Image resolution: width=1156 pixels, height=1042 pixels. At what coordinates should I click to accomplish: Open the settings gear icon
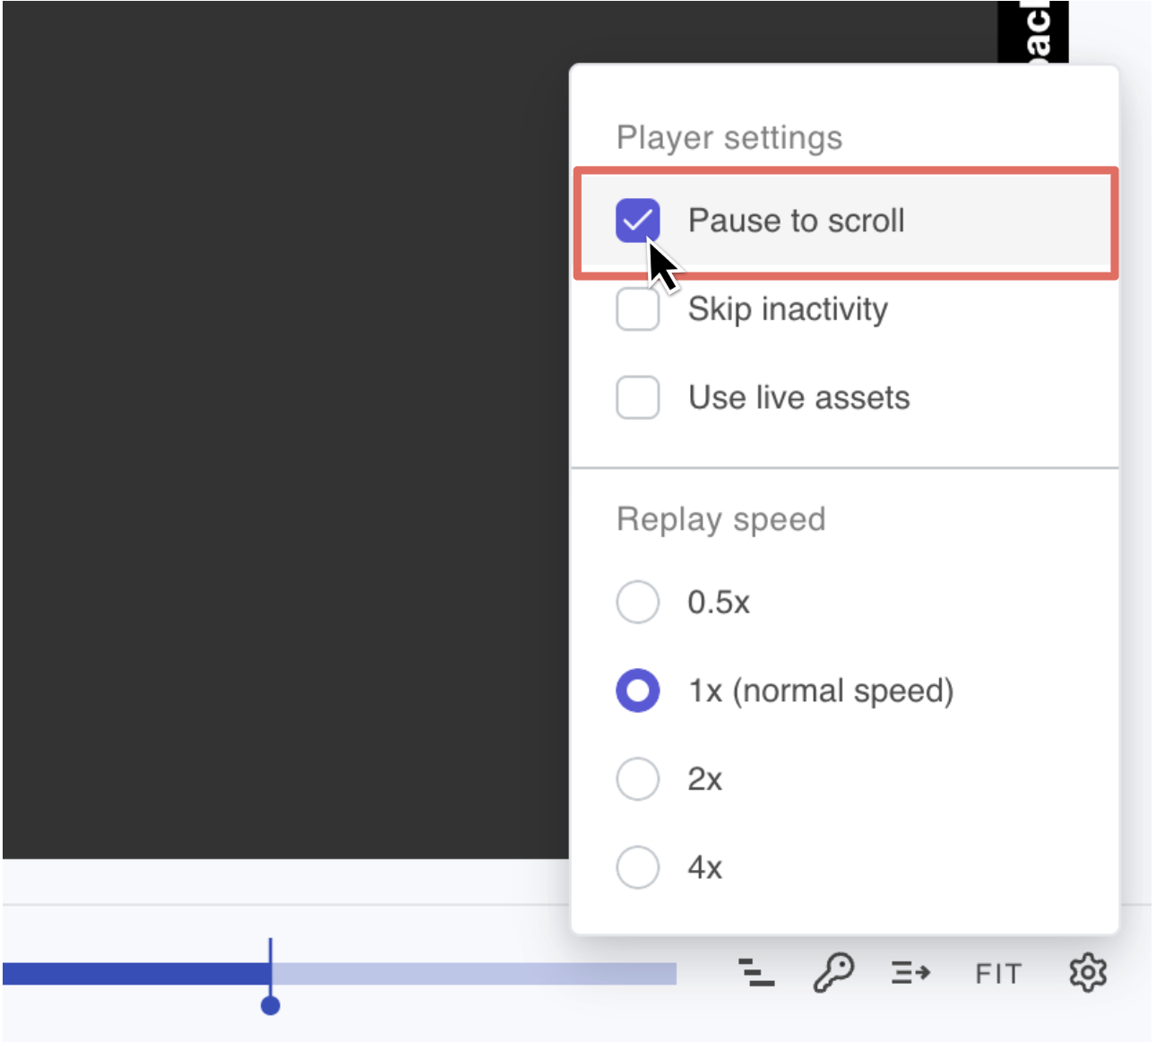[x=1088, y=973]
